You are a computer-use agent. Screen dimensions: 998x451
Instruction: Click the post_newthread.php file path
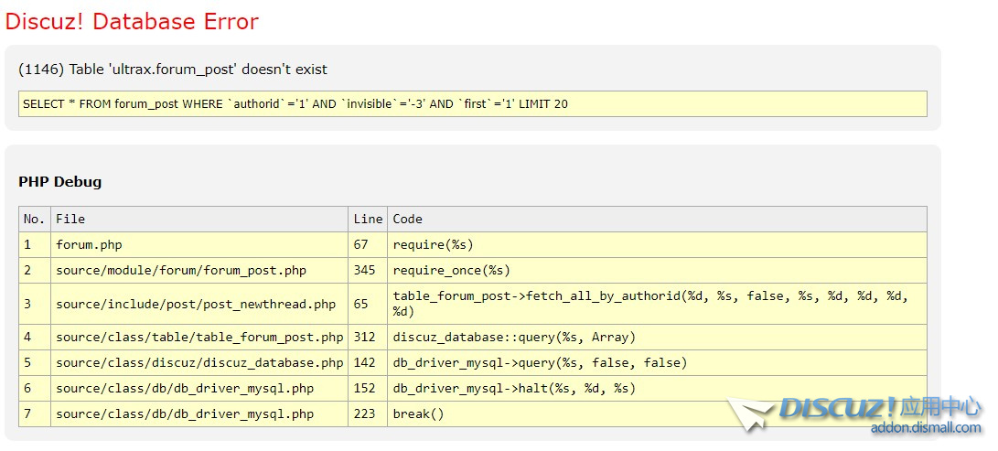(x=196, y=304)
